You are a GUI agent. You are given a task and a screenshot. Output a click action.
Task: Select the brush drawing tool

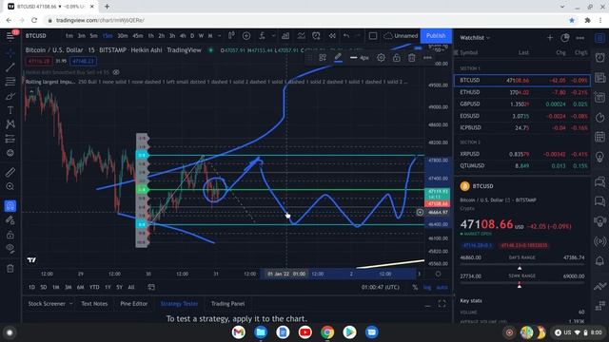[x=10, y=96]
